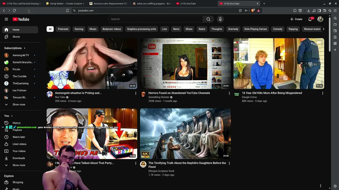Open options for Horrors Found on Abandoned video
This screenshot has width=339, height=190.
(x=229, y=93)
